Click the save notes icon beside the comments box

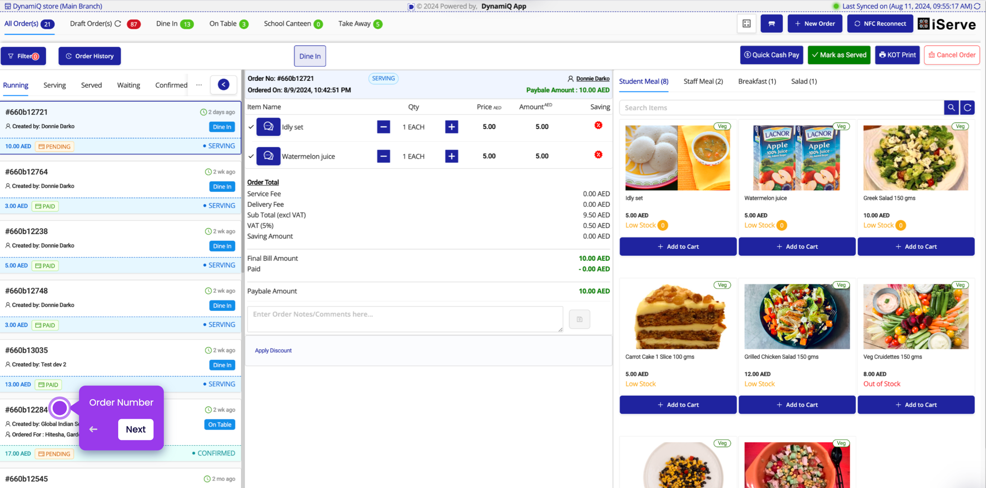[x=579, y=319]
